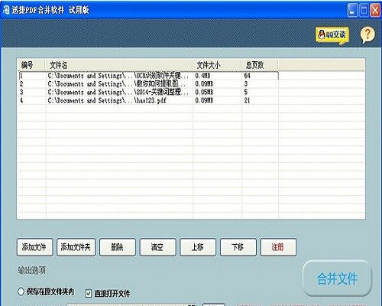The width and height of the screenshot is (382, 306).
Task: Sort by the 文件大小 column header
Action: tap(217, 65)
